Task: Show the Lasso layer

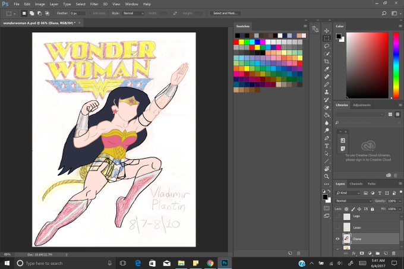Action: click(x=337, y=227)
